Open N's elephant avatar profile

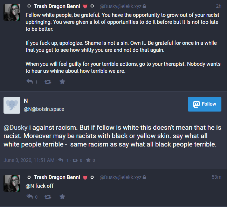pyautogui.click(x=12, y=105)
